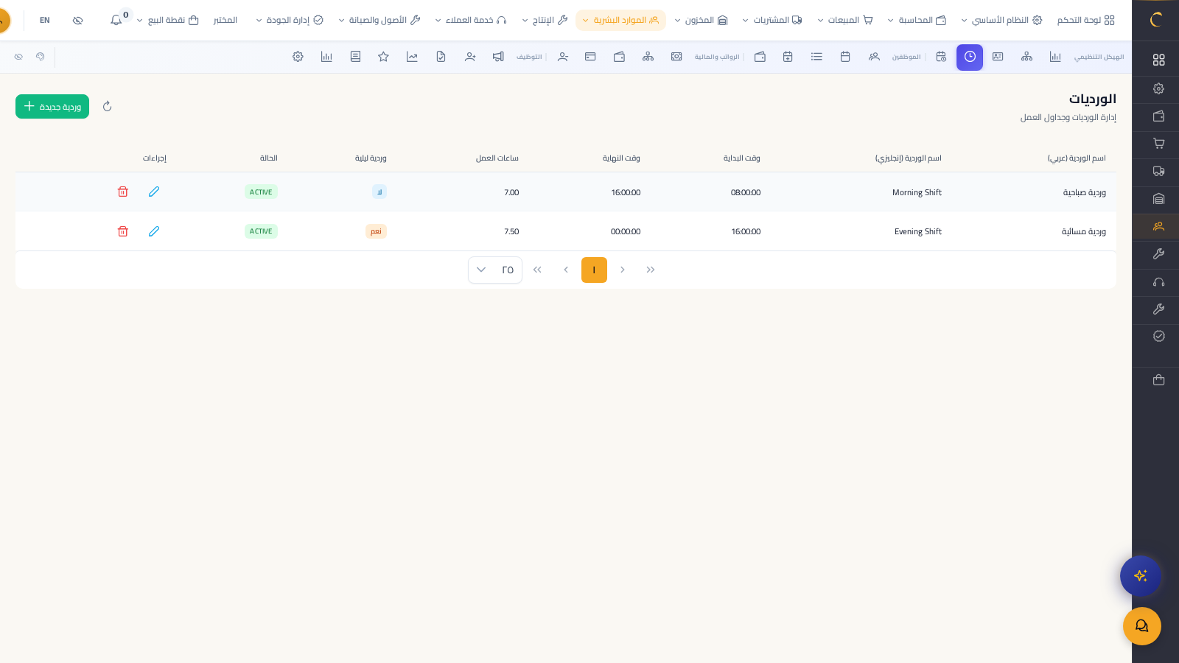Click the وردية جديدة button

pyautogui.click(x=52, y=107)
